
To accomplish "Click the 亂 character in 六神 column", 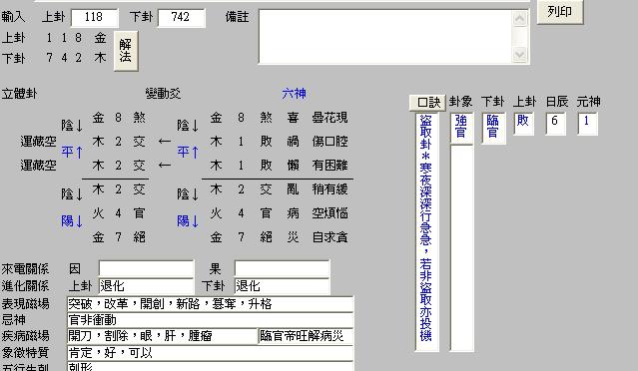I will 293,189.
